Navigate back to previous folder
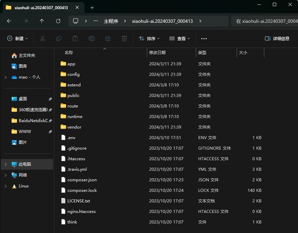This screenshot has width=298, height=233. point(9,21)
